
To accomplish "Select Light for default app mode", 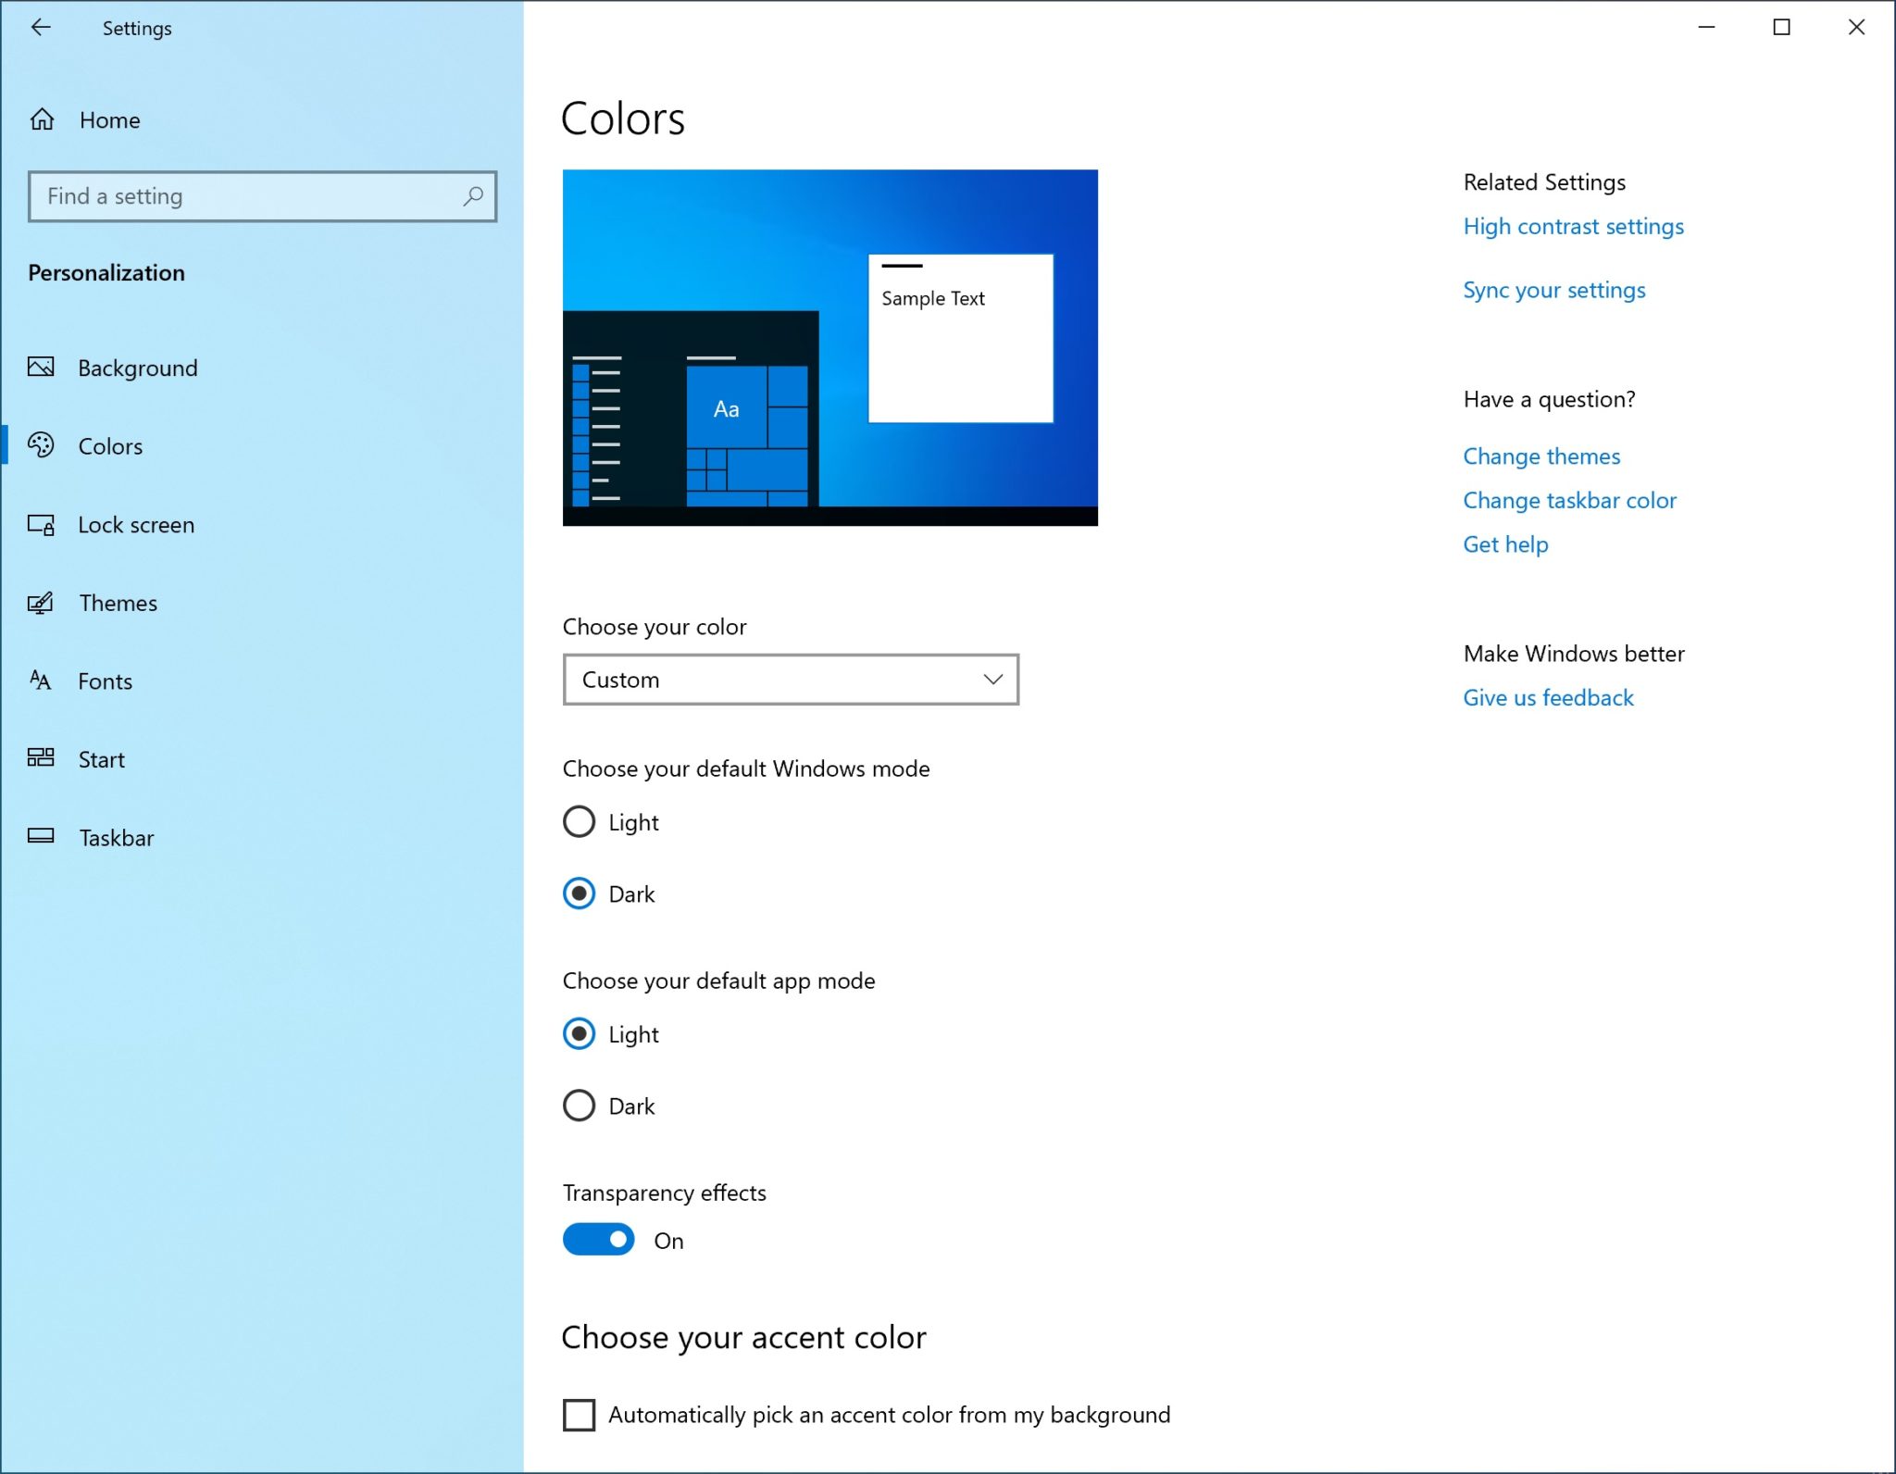I will [581, 1034].
